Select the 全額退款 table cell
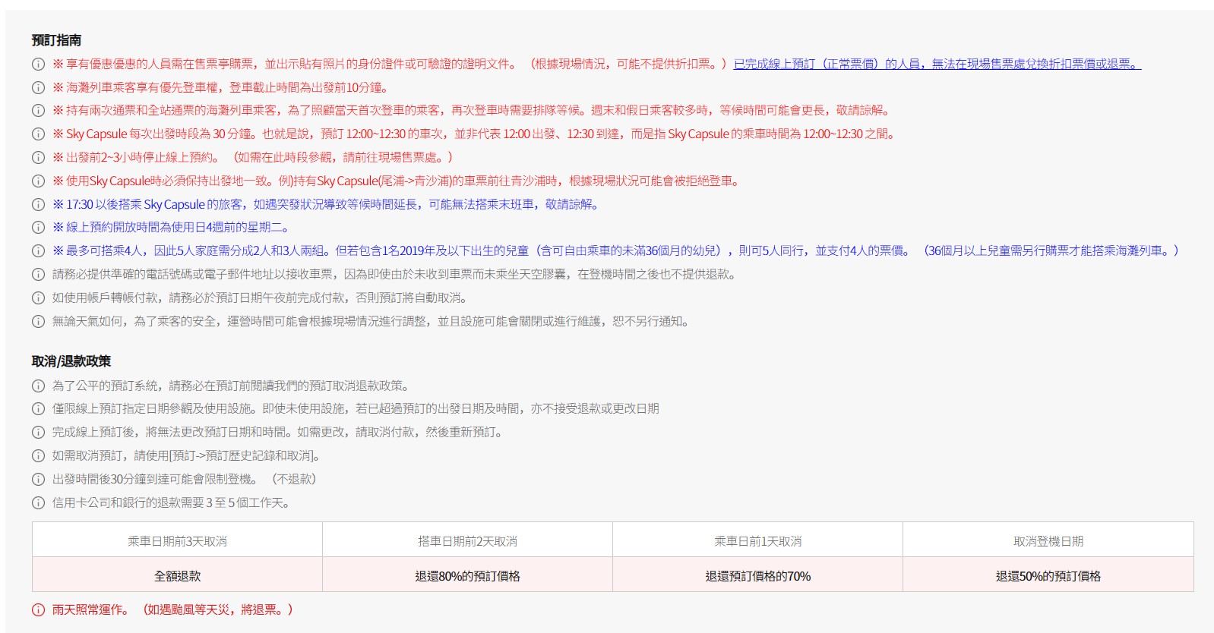Screen dimensions: 1214x633 [177, 576]
